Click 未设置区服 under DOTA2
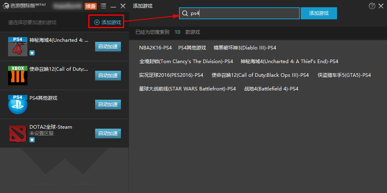Viewport: 387px width, 193px height. [42, 133]
